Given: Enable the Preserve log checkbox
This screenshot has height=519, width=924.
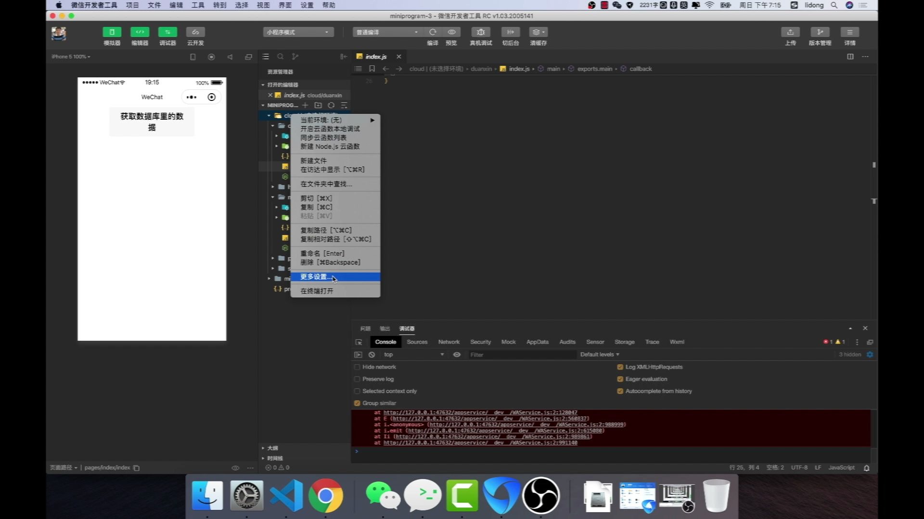Looking at the screenshot, I should [x=357, y=379].
